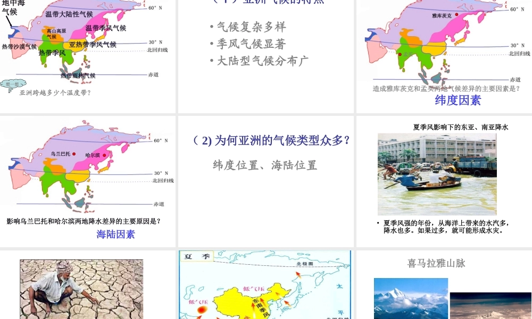Click the 热带雨林气候 label
Image resolution: width=532 pixels, height=319 pixels.
click(x=78, y=75)
